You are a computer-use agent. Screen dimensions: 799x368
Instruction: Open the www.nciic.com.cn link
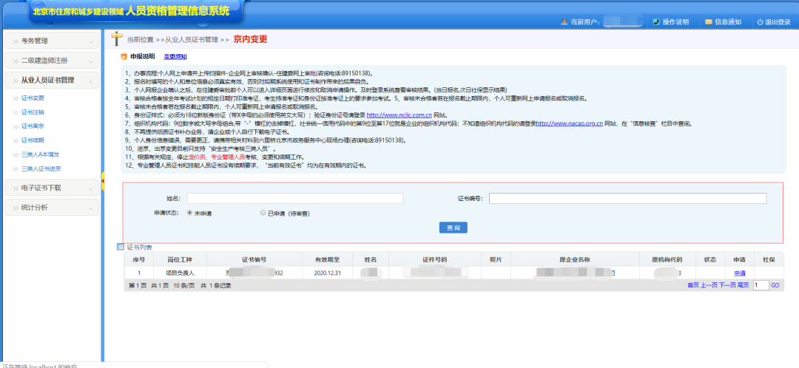click(x=399, y=115)
